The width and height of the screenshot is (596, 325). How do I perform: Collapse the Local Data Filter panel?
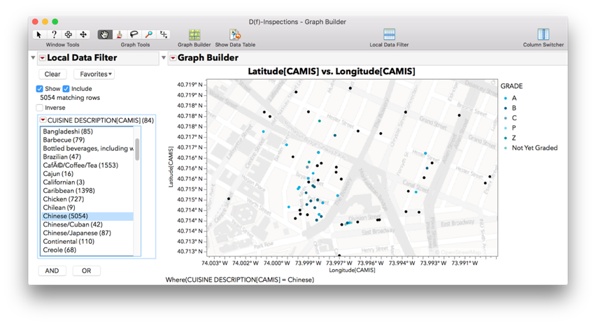point(33,58)
